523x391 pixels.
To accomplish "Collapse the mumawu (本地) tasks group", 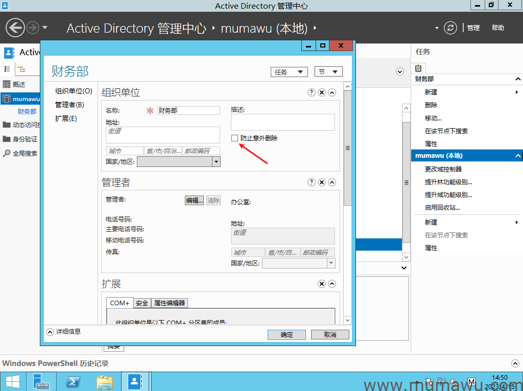I will (518, 156).
